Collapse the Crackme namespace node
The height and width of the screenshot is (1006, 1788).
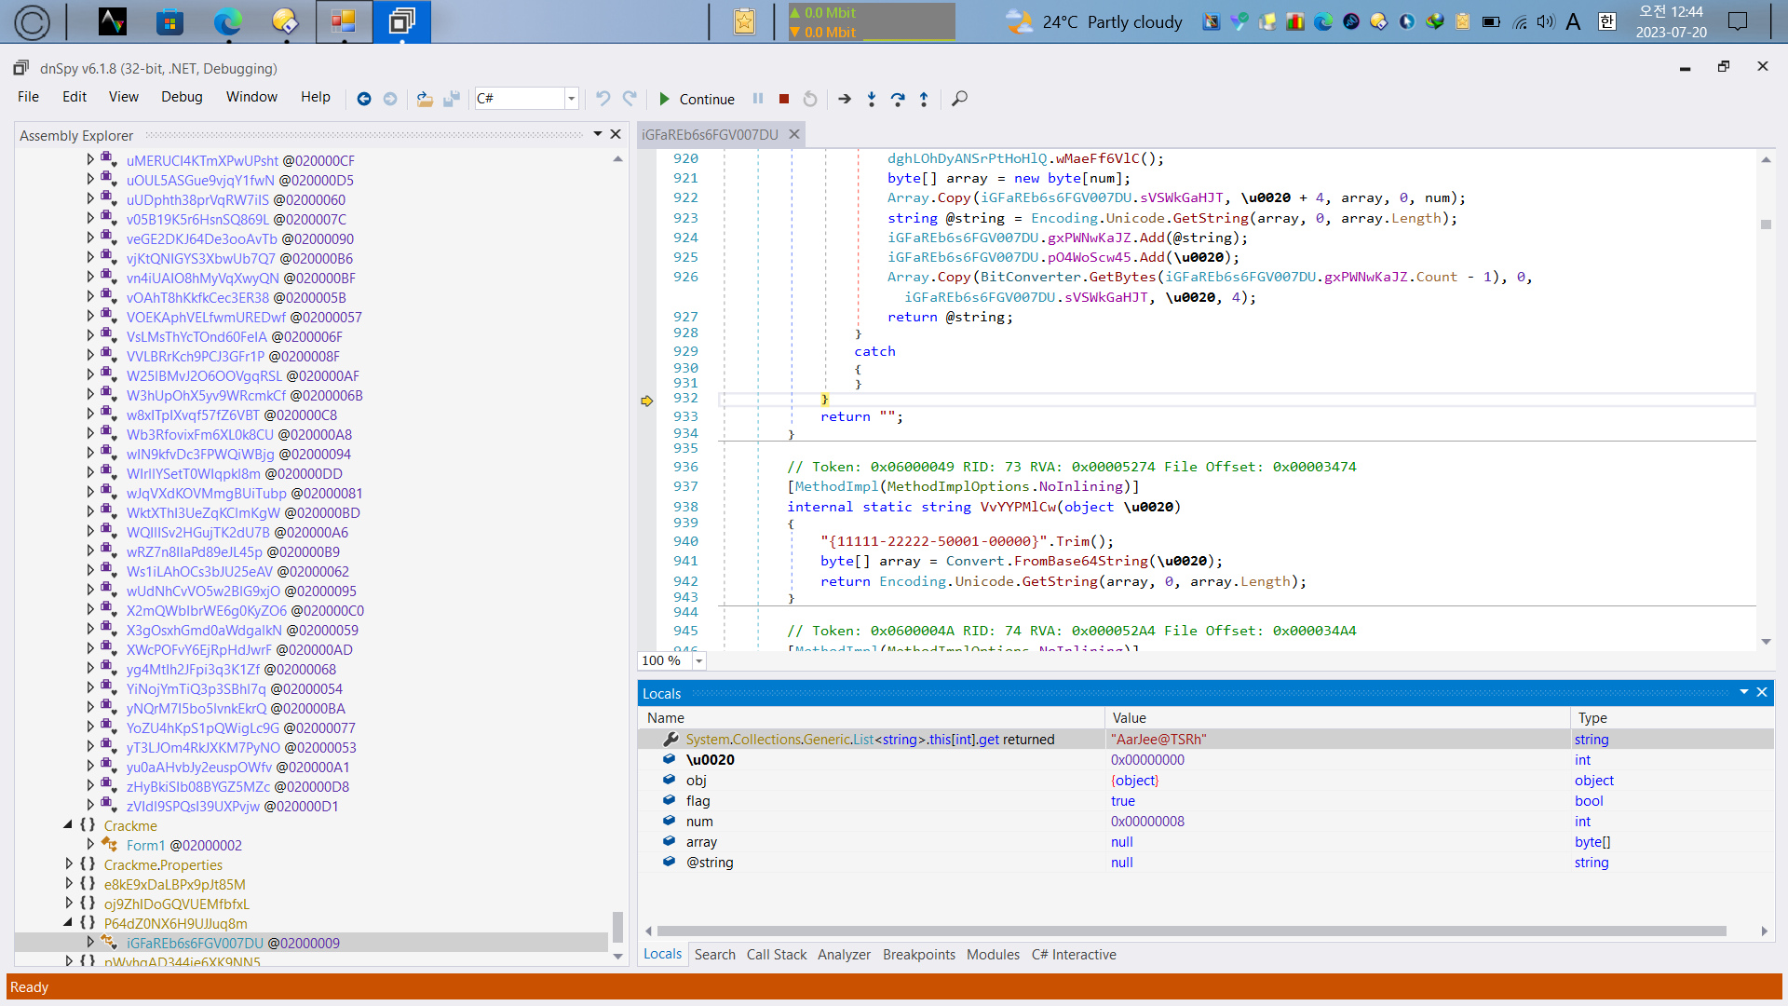point(68,825)
